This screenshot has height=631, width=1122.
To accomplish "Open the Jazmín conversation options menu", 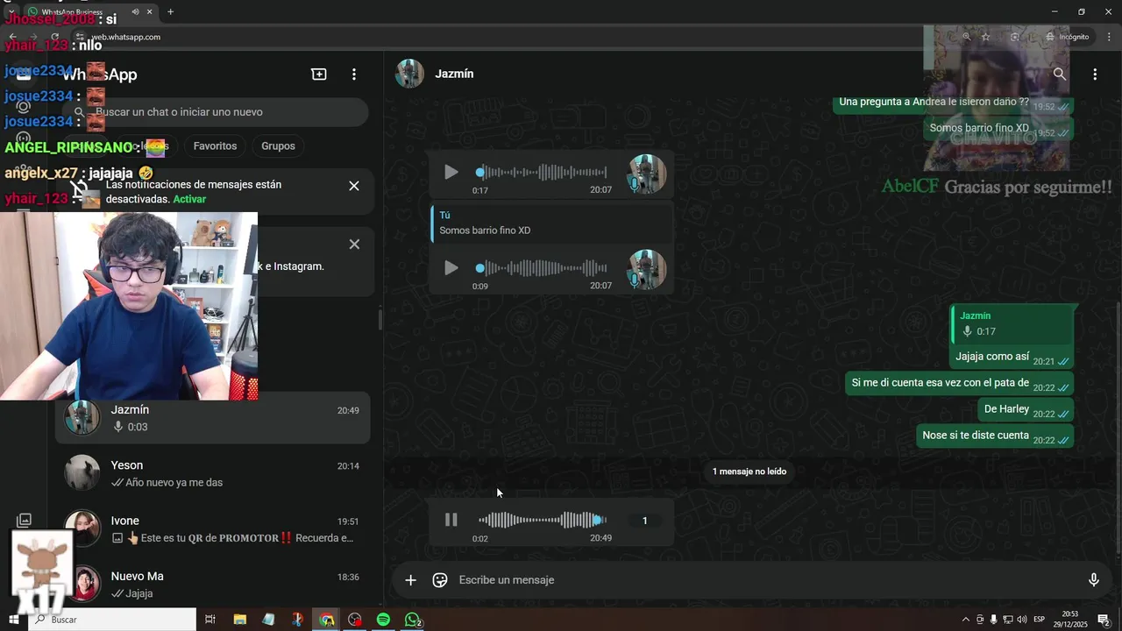I will click(1095, 74).
